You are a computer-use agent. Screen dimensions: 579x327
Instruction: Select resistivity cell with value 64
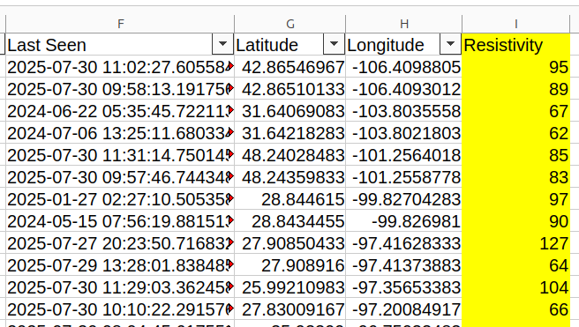point(515,265)
